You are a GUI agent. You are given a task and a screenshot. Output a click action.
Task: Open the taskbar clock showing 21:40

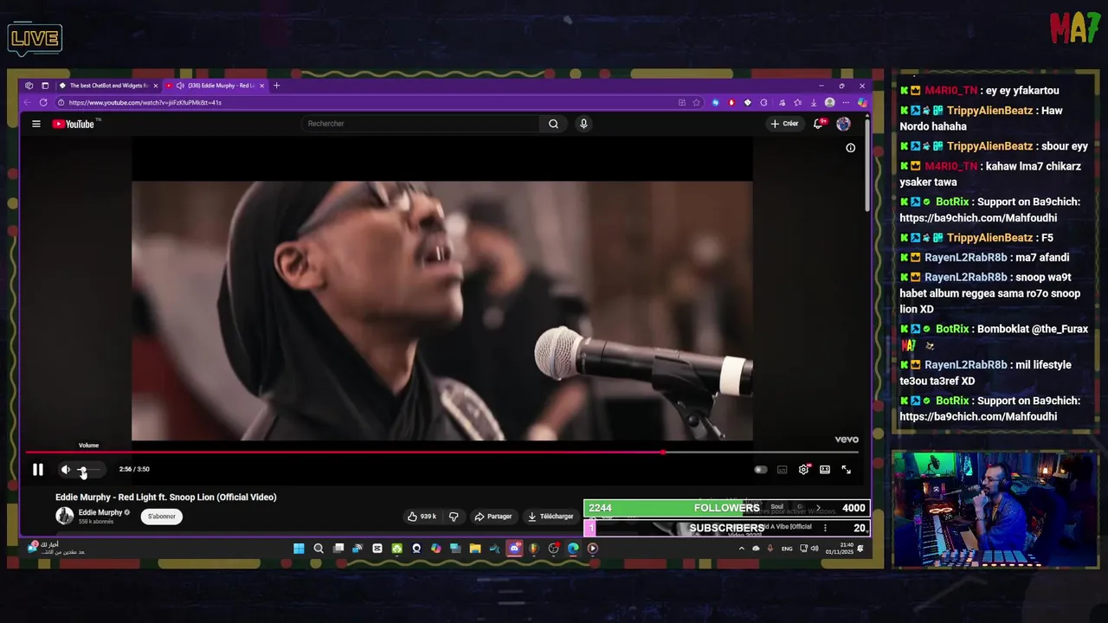(840, 549)
